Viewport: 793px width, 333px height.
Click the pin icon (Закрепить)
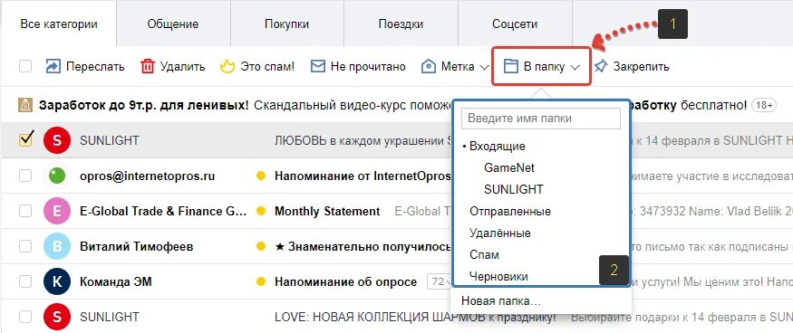coord(600,66)
